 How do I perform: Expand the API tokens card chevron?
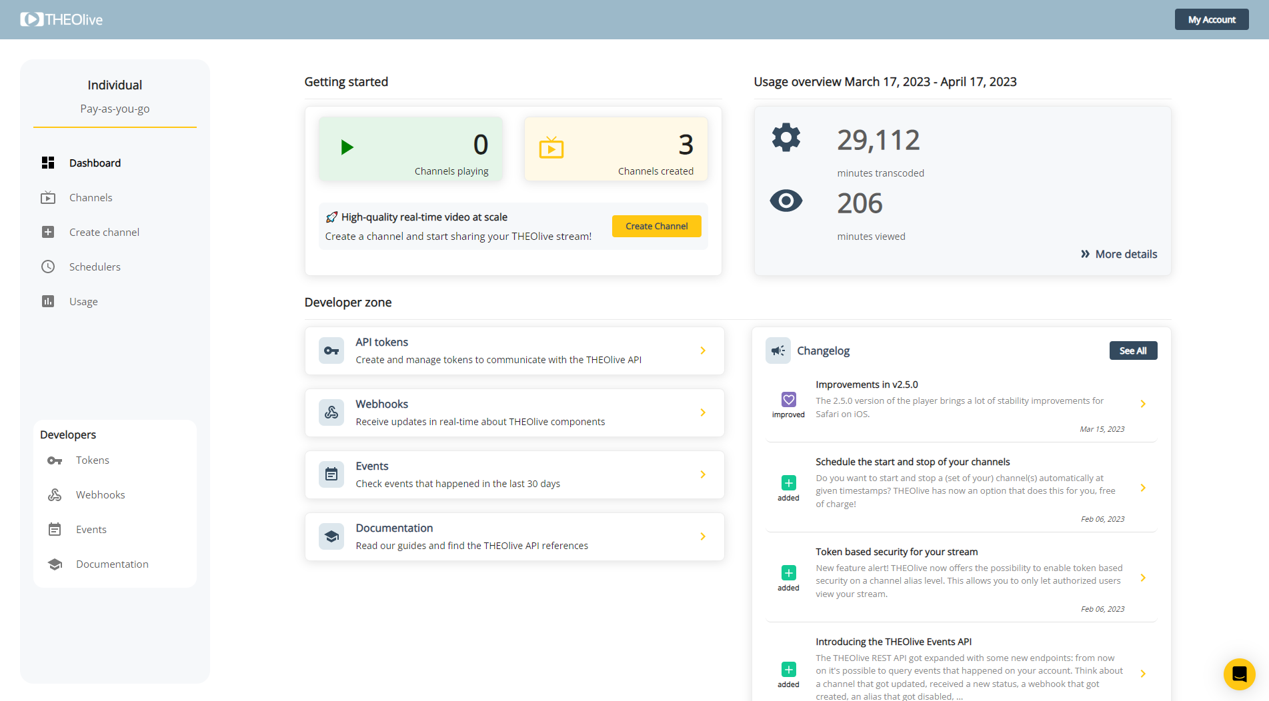click(x=702, y=350)
